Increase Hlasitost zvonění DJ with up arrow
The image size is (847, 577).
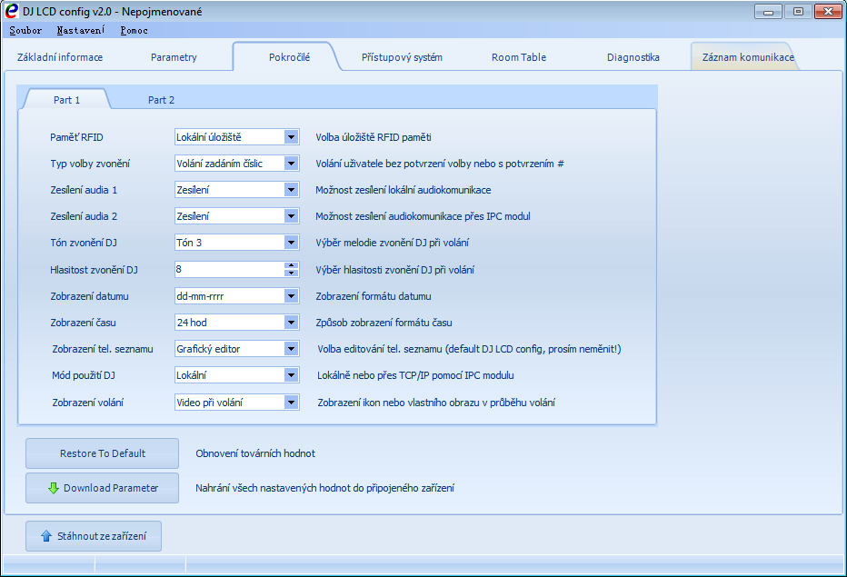coord(291,265)
